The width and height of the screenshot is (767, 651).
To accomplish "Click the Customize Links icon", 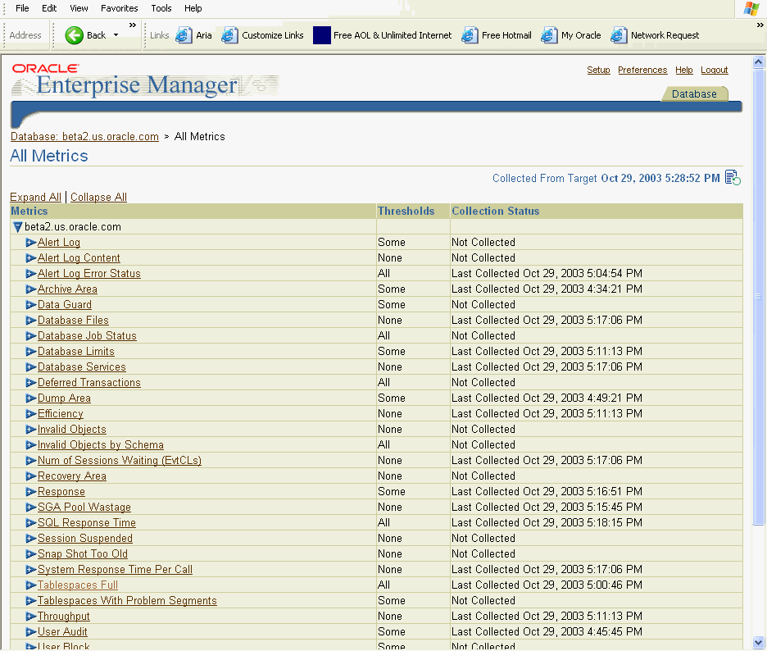I will [x=228, y=35].
